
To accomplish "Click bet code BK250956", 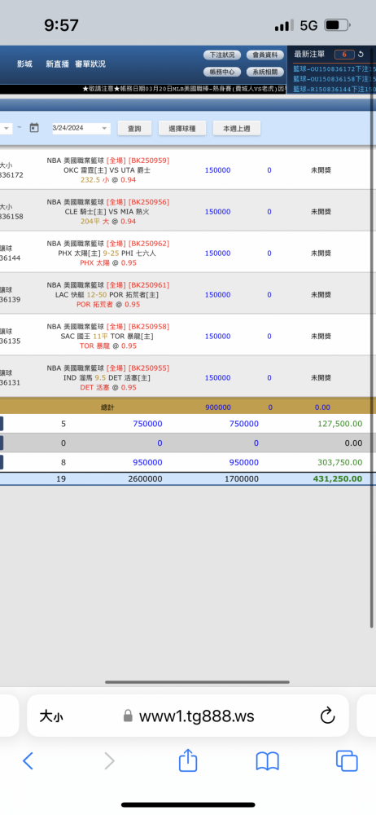I will tap(149, 201).
